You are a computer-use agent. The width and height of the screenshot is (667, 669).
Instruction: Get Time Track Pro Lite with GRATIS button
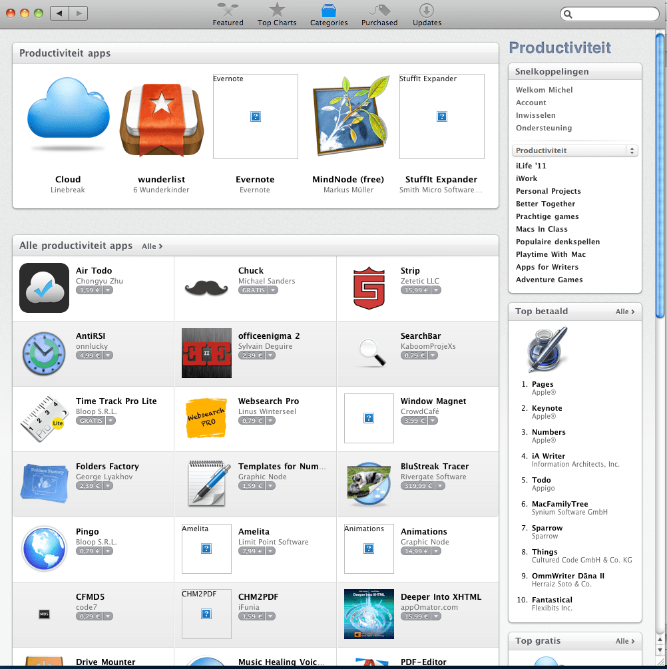coord(91,421)
